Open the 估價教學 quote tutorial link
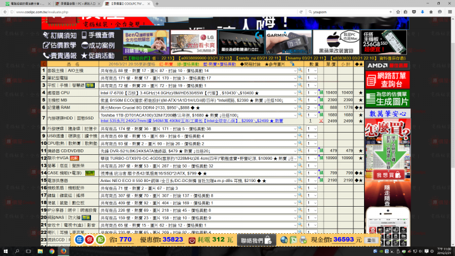The image size is (455, 256). point(59,46)
